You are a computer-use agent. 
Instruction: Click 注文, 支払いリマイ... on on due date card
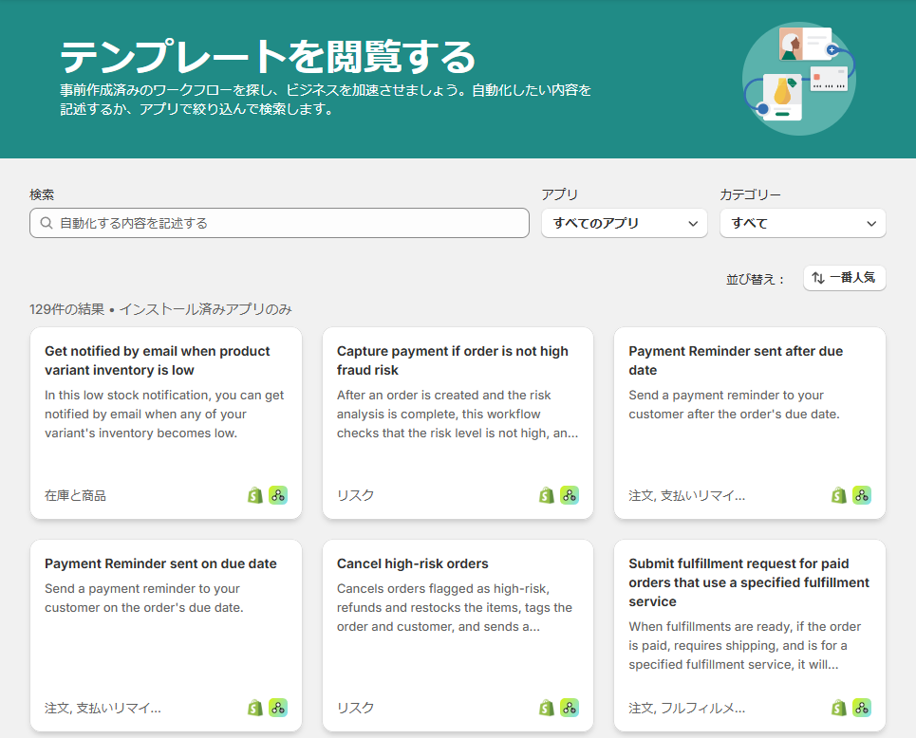point(103,709)
